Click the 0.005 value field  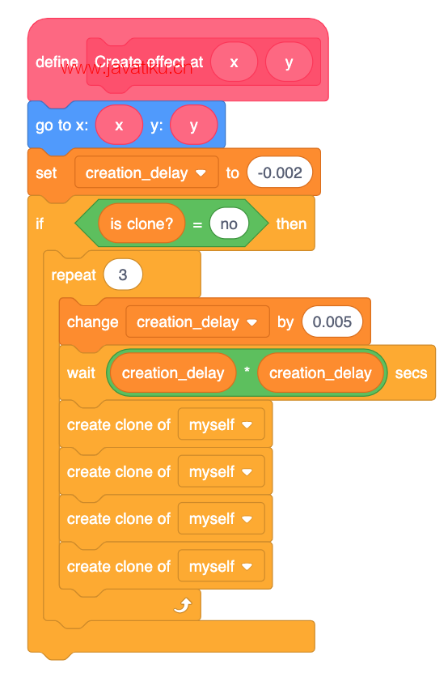[332, 321]
